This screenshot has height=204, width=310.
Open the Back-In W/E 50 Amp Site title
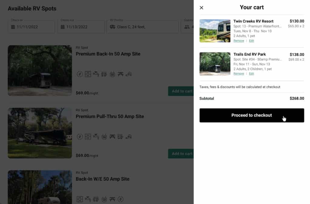[x=102, y=179]
